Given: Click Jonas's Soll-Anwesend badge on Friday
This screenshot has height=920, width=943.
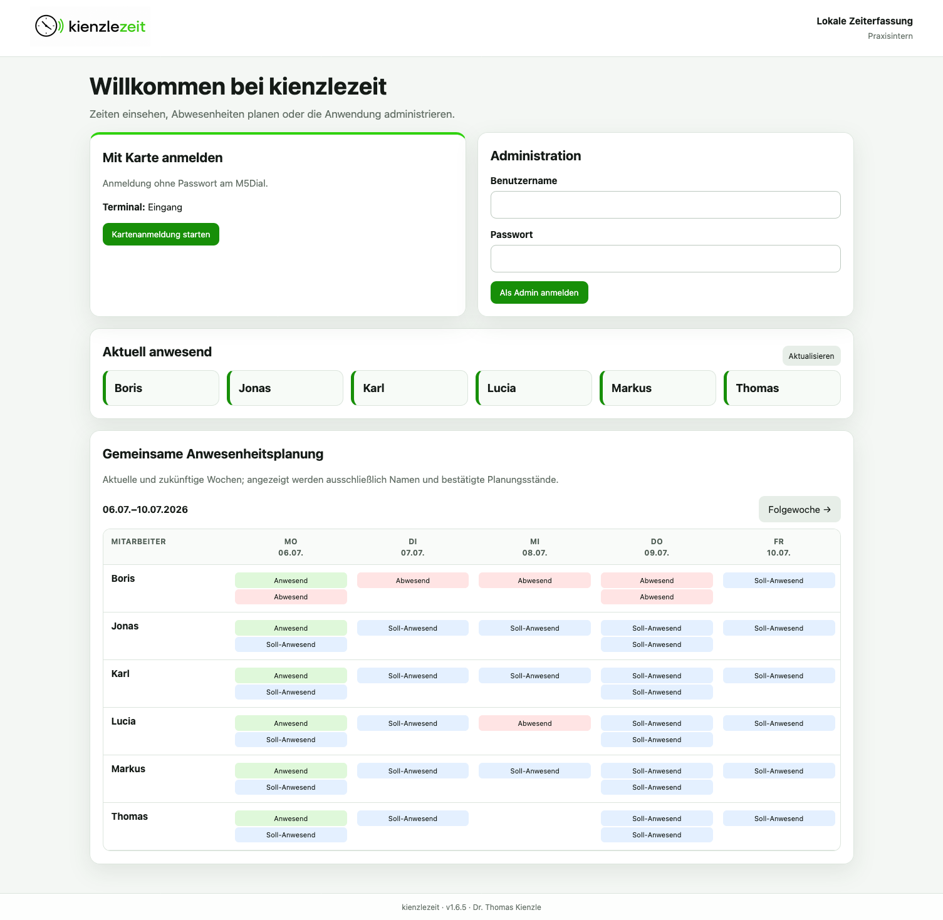Looking at the screenshot, I should click(x=779, y=628).
